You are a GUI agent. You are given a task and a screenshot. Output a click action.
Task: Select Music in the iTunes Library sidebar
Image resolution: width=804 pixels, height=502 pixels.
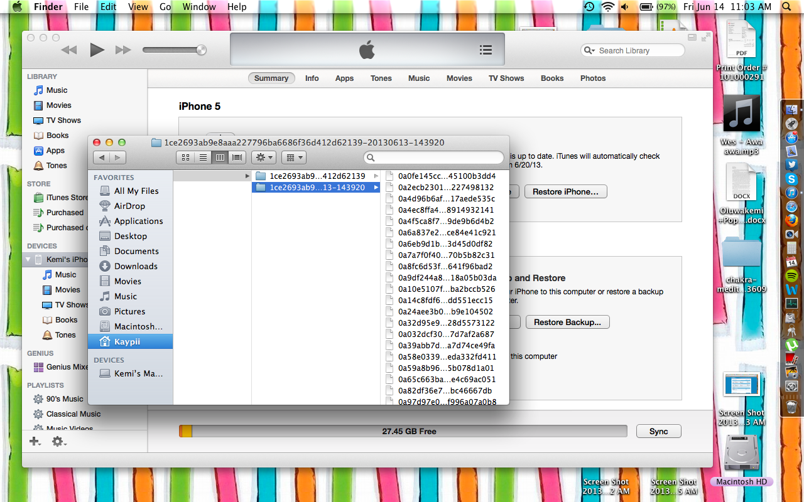pos(57,90)
